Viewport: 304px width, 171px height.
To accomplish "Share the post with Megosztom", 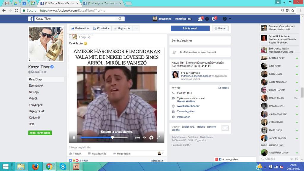I will click(x=122, y=153).
